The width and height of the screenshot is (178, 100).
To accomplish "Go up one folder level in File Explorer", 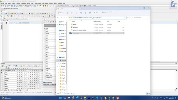I will (66, 17).
